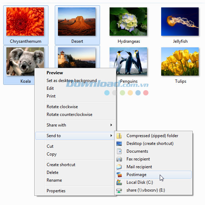
Task: Send to Compressed (zipped) folder
Action: click(x=153, y=136)
